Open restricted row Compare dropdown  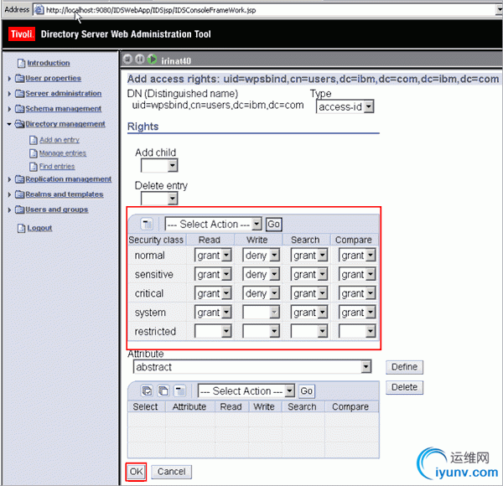click(x=357, y=331)
